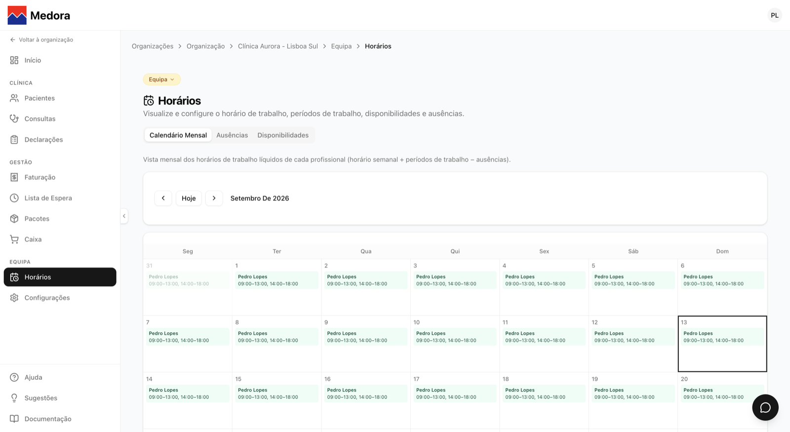This screenshot has width=790, height=432.
Task: Click the Horários calendar icon in sidebar
Action: [14, 277]
